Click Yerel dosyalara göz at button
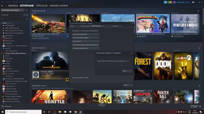 [86, 35]
